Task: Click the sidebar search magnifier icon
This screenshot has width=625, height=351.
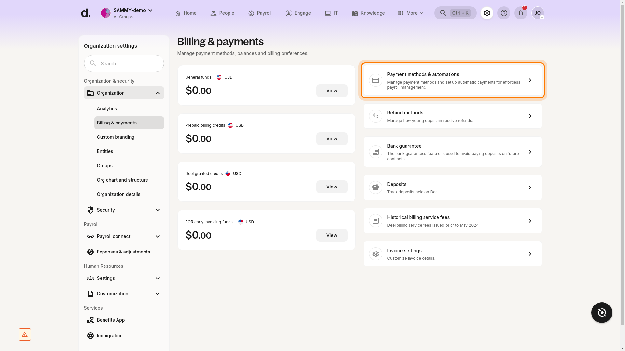Action: (93, 63)
